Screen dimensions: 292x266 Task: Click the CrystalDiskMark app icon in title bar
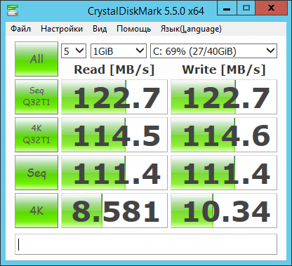(13, 11)
